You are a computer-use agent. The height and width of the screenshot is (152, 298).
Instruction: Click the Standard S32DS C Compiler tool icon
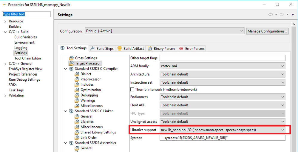(x=71, y=68)
